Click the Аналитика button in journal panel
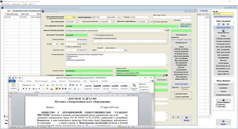The image size is (238, 129). (223, 88)
